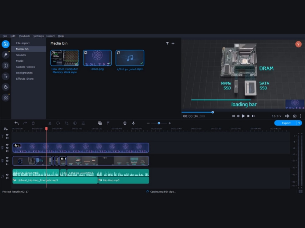Toggle link icon on audio track
This screenshot has height=228, width=305.
(7, 178)
